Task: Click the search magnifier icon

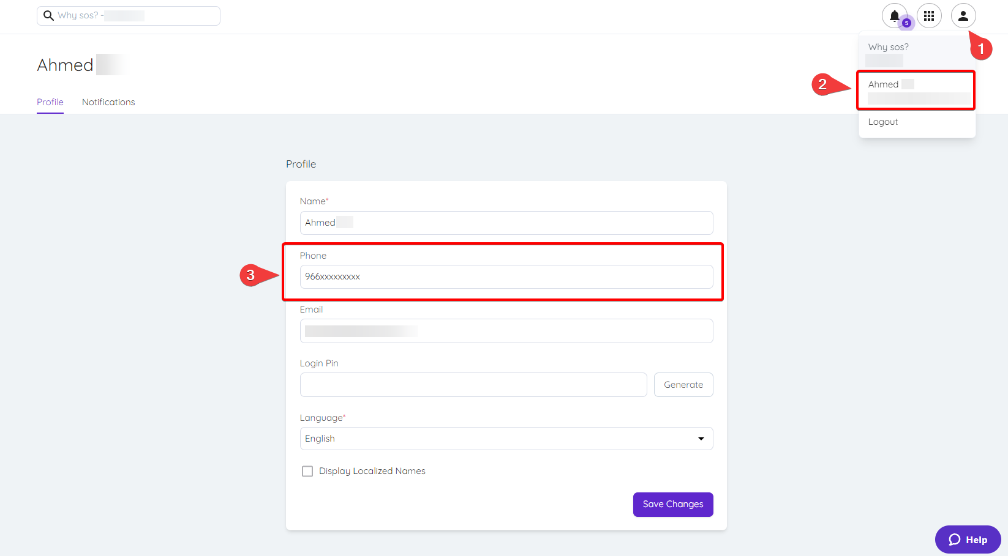Action: point(49,15)
